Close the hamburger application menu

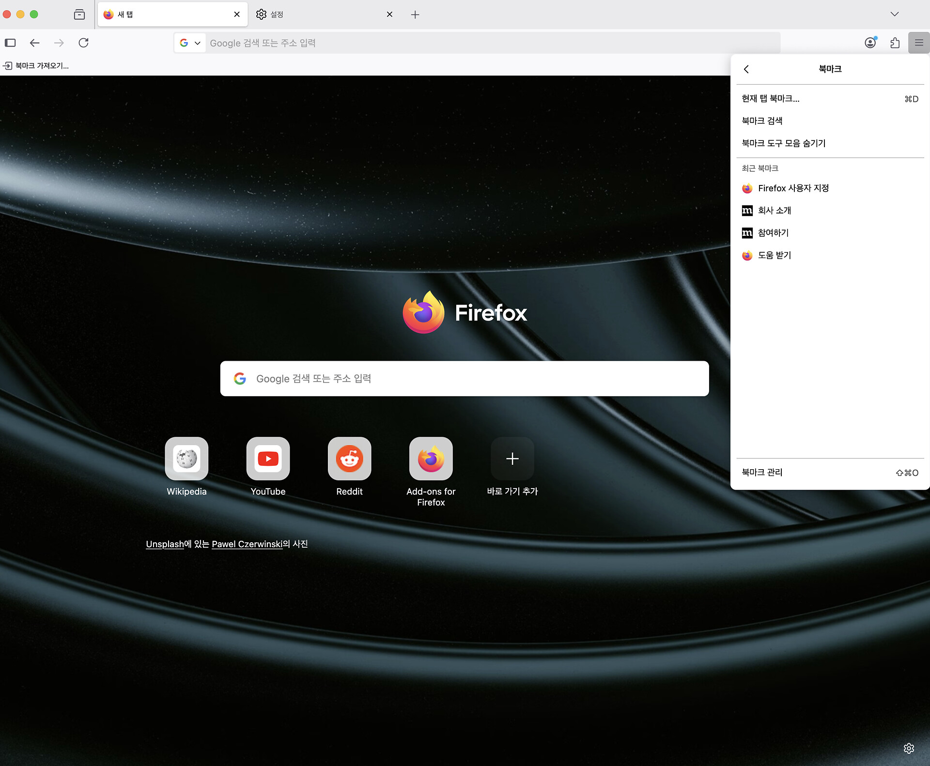pyautogui.click(x=919, y=43)
